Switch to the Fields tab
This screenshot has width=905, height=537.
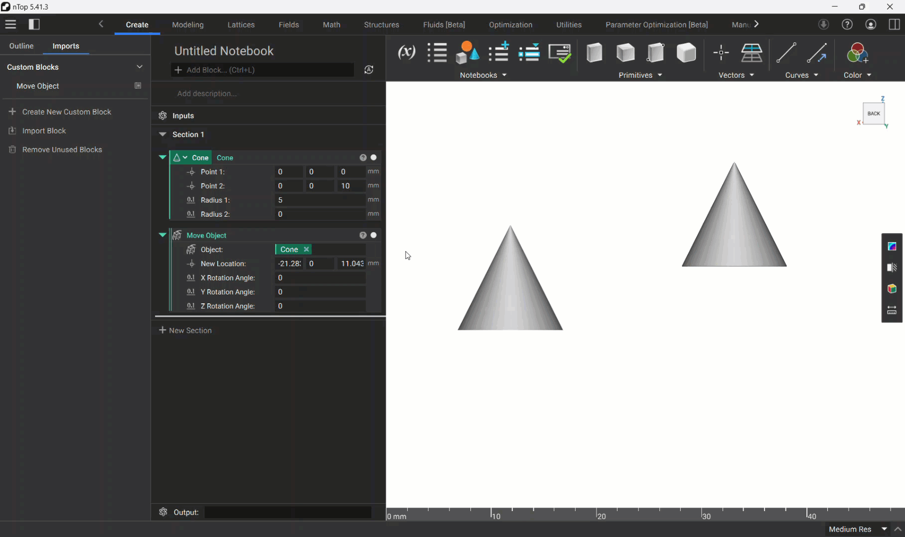tap(289, 24)
